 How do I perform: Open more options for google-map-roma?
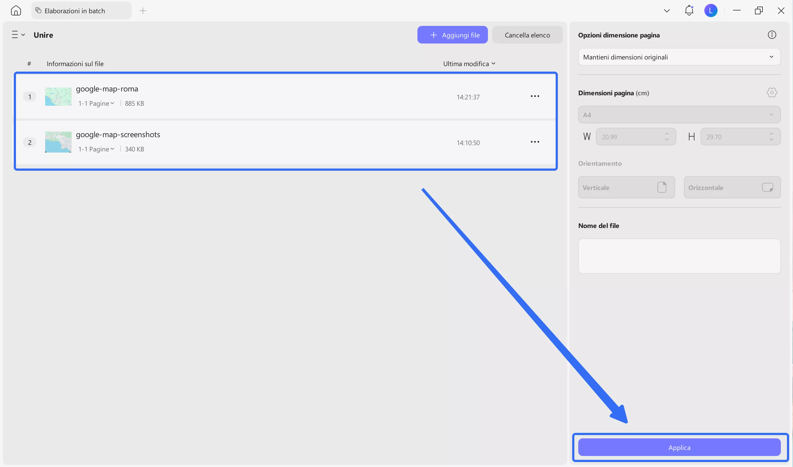pyautogui.click(x=535, y=96)
